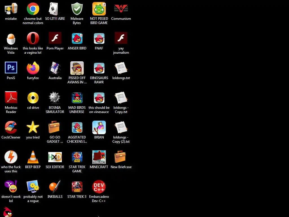Screen dimensions: 289x217
Task: Select 'MAD BIRDS UNIVERSE' Space icon
Action: click(77, 98)
